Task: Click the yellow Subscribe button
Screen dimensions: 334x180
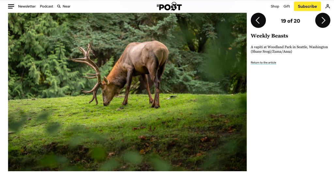Action: pos(307,7)
